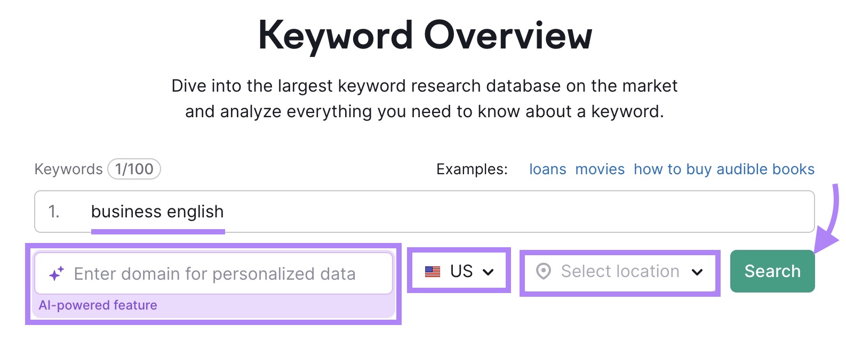Click the 1/100 keyword counter badge
Viewport: 846px width, 341px height.
click(134, 168)
